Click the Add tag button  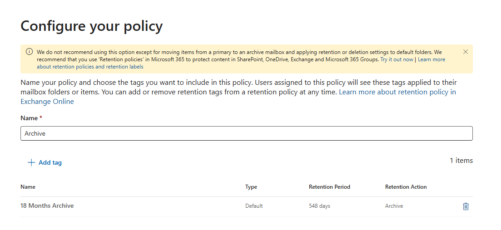pos(45,163)
